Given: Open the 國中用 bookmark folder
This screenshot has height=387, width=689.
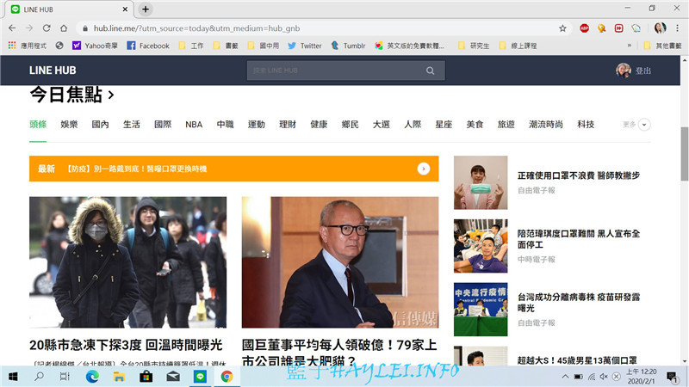Looking at the screenshot, I should tap(264, 46).
